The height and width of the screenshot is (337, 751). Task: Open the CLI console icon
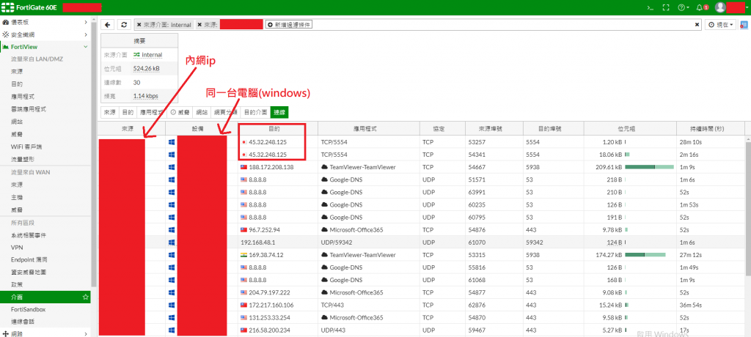coord(651,7)
